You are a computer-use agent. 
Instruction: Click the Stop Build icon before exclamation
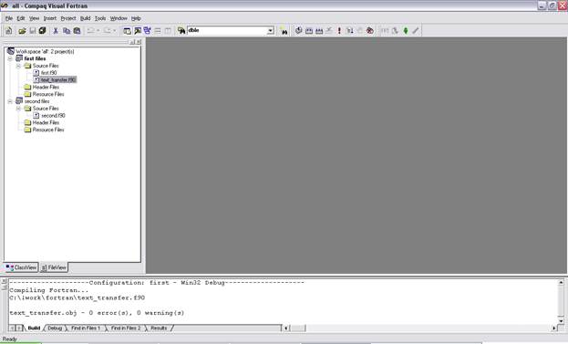pyautogui.click(x=329, y=31)
